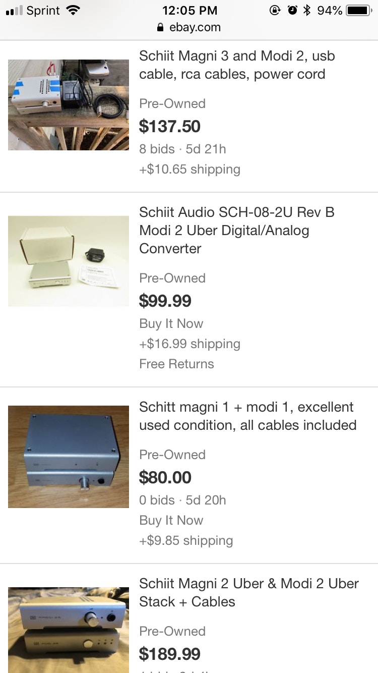
Task: Tap the cellular signal bars icon
Action: 13,11
